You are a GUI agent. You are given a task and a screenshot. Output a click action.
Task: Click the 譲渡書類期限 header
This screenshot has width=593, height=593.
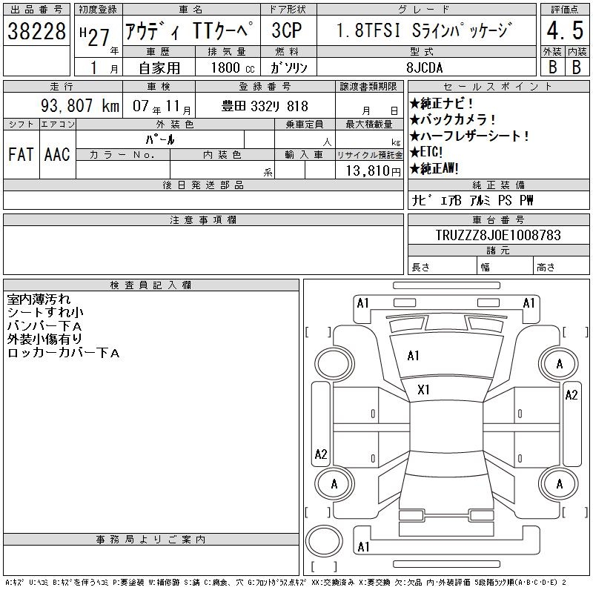pos(368,87)
